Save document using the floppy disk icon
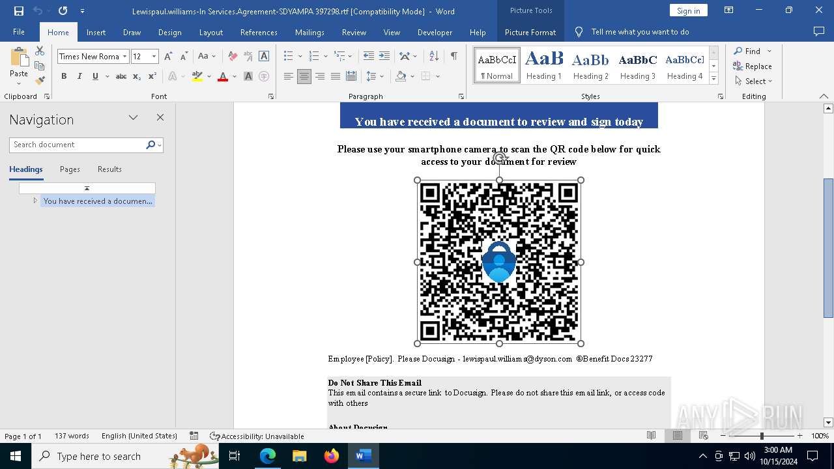834x469 pixels. click(18, 11)
